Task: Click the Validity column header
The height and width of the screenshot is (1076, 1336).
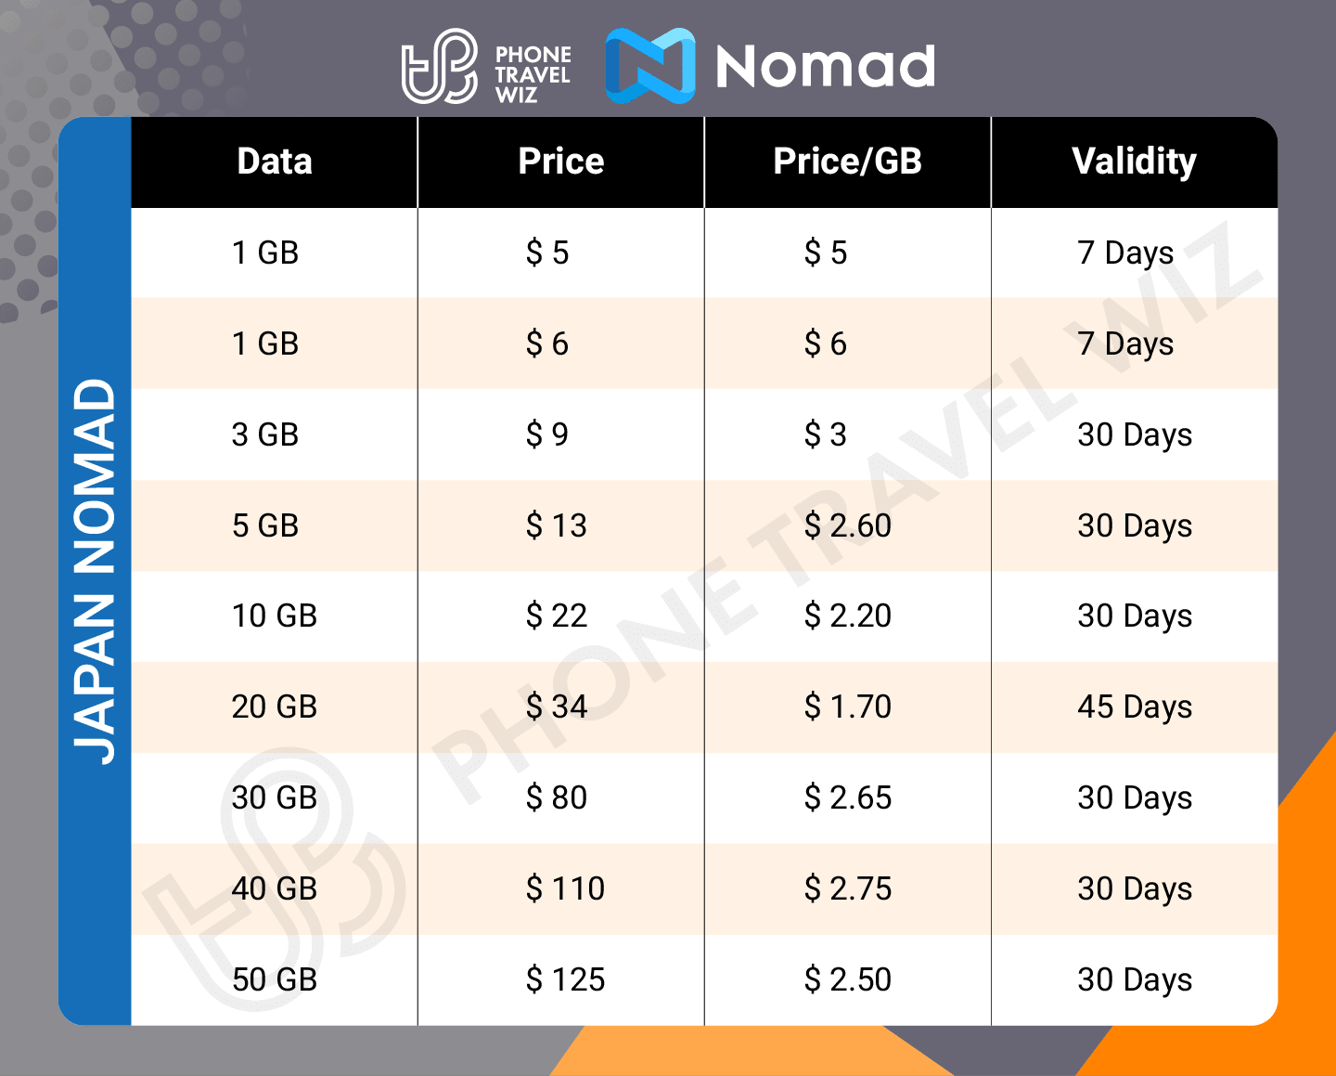Action: click(x=1134, y=162)
